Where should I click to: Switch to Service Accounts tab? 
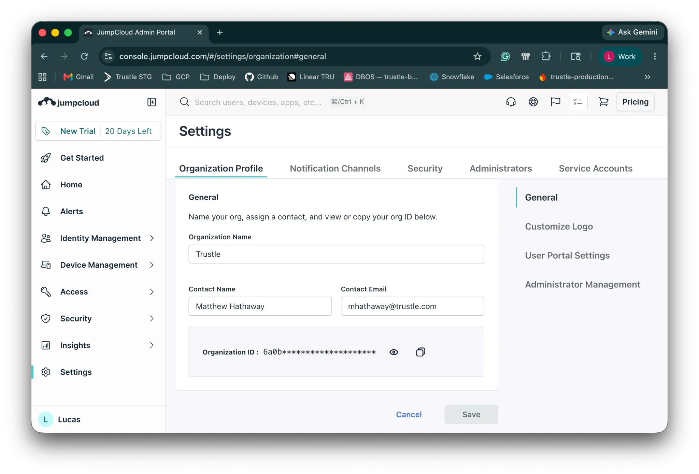click(x=596, y=168)
